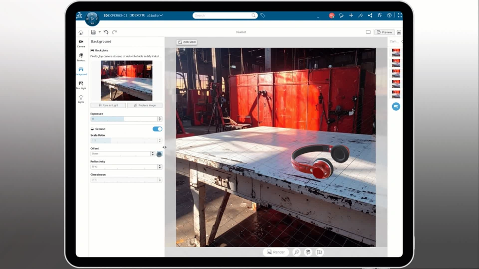Toggle the Offset pick button
479x269 pixels.
tap(160, 154)
